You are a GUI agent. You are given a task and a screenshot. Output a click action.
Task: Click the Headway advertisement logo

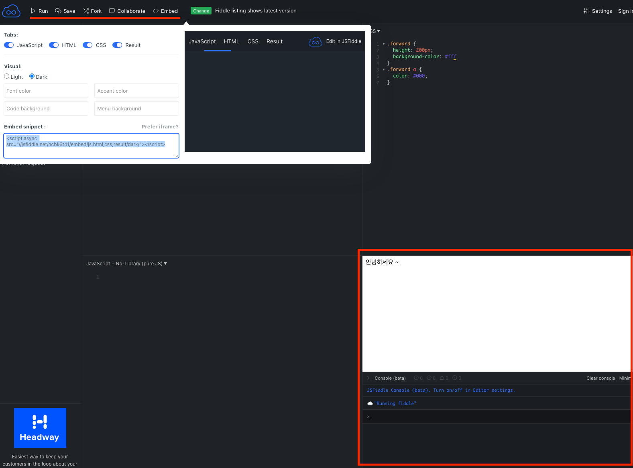tap(40, 428)
